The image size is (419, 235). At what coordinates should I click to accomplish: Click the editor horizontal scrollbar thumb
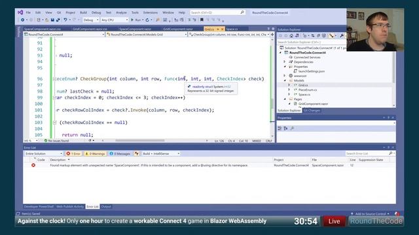[139, 141]
